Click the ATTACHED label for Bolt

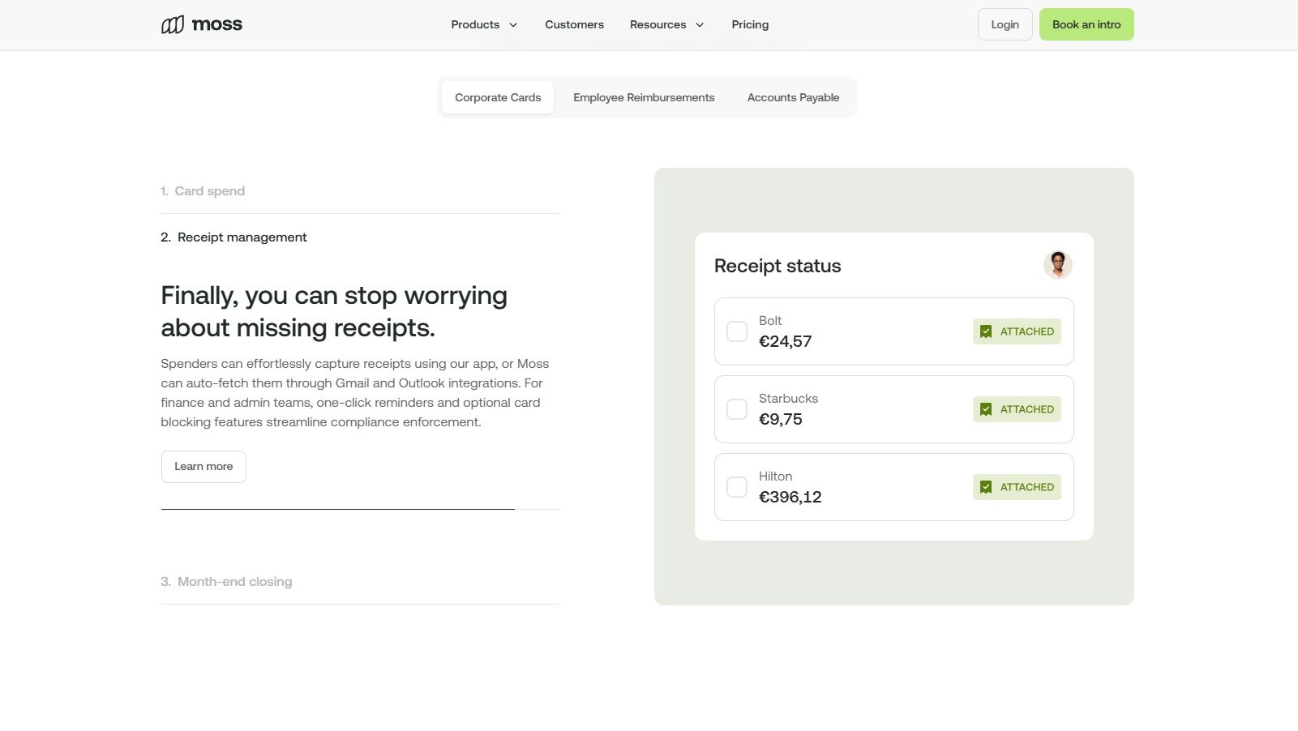[x=1026, y=331]
